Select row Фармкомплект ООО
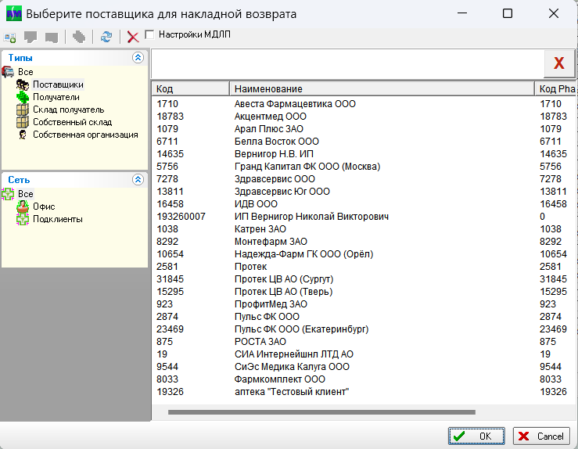 tap(363, 379)
